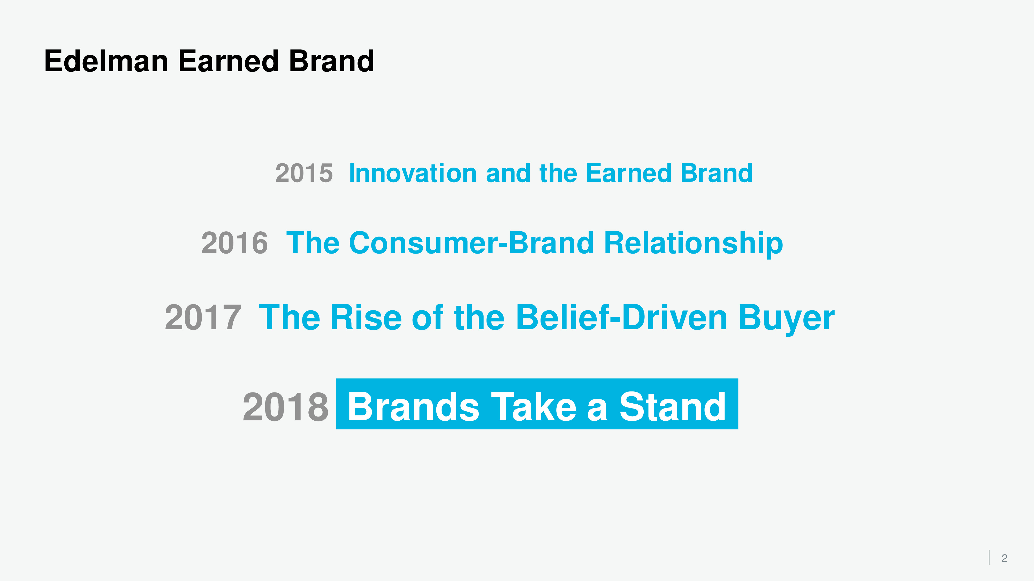Click the word "Consumer-Brand" in the 2016 line
The height and width of the screenshot is (581, 1034).
[x=471, y=243]
